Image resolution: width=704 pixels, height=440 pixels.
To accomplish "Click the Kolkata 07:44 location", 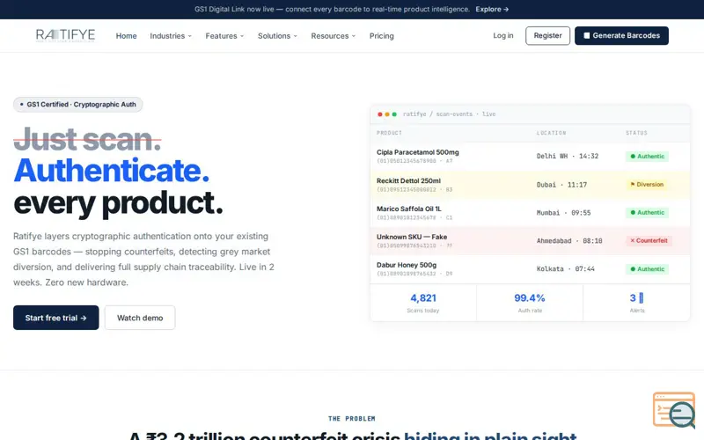I will [x=566, y=269].
